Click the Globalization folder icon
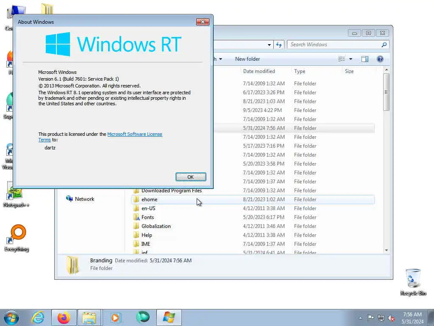The image size is (434, 326). pyautogui.click(x=136, y=226)
